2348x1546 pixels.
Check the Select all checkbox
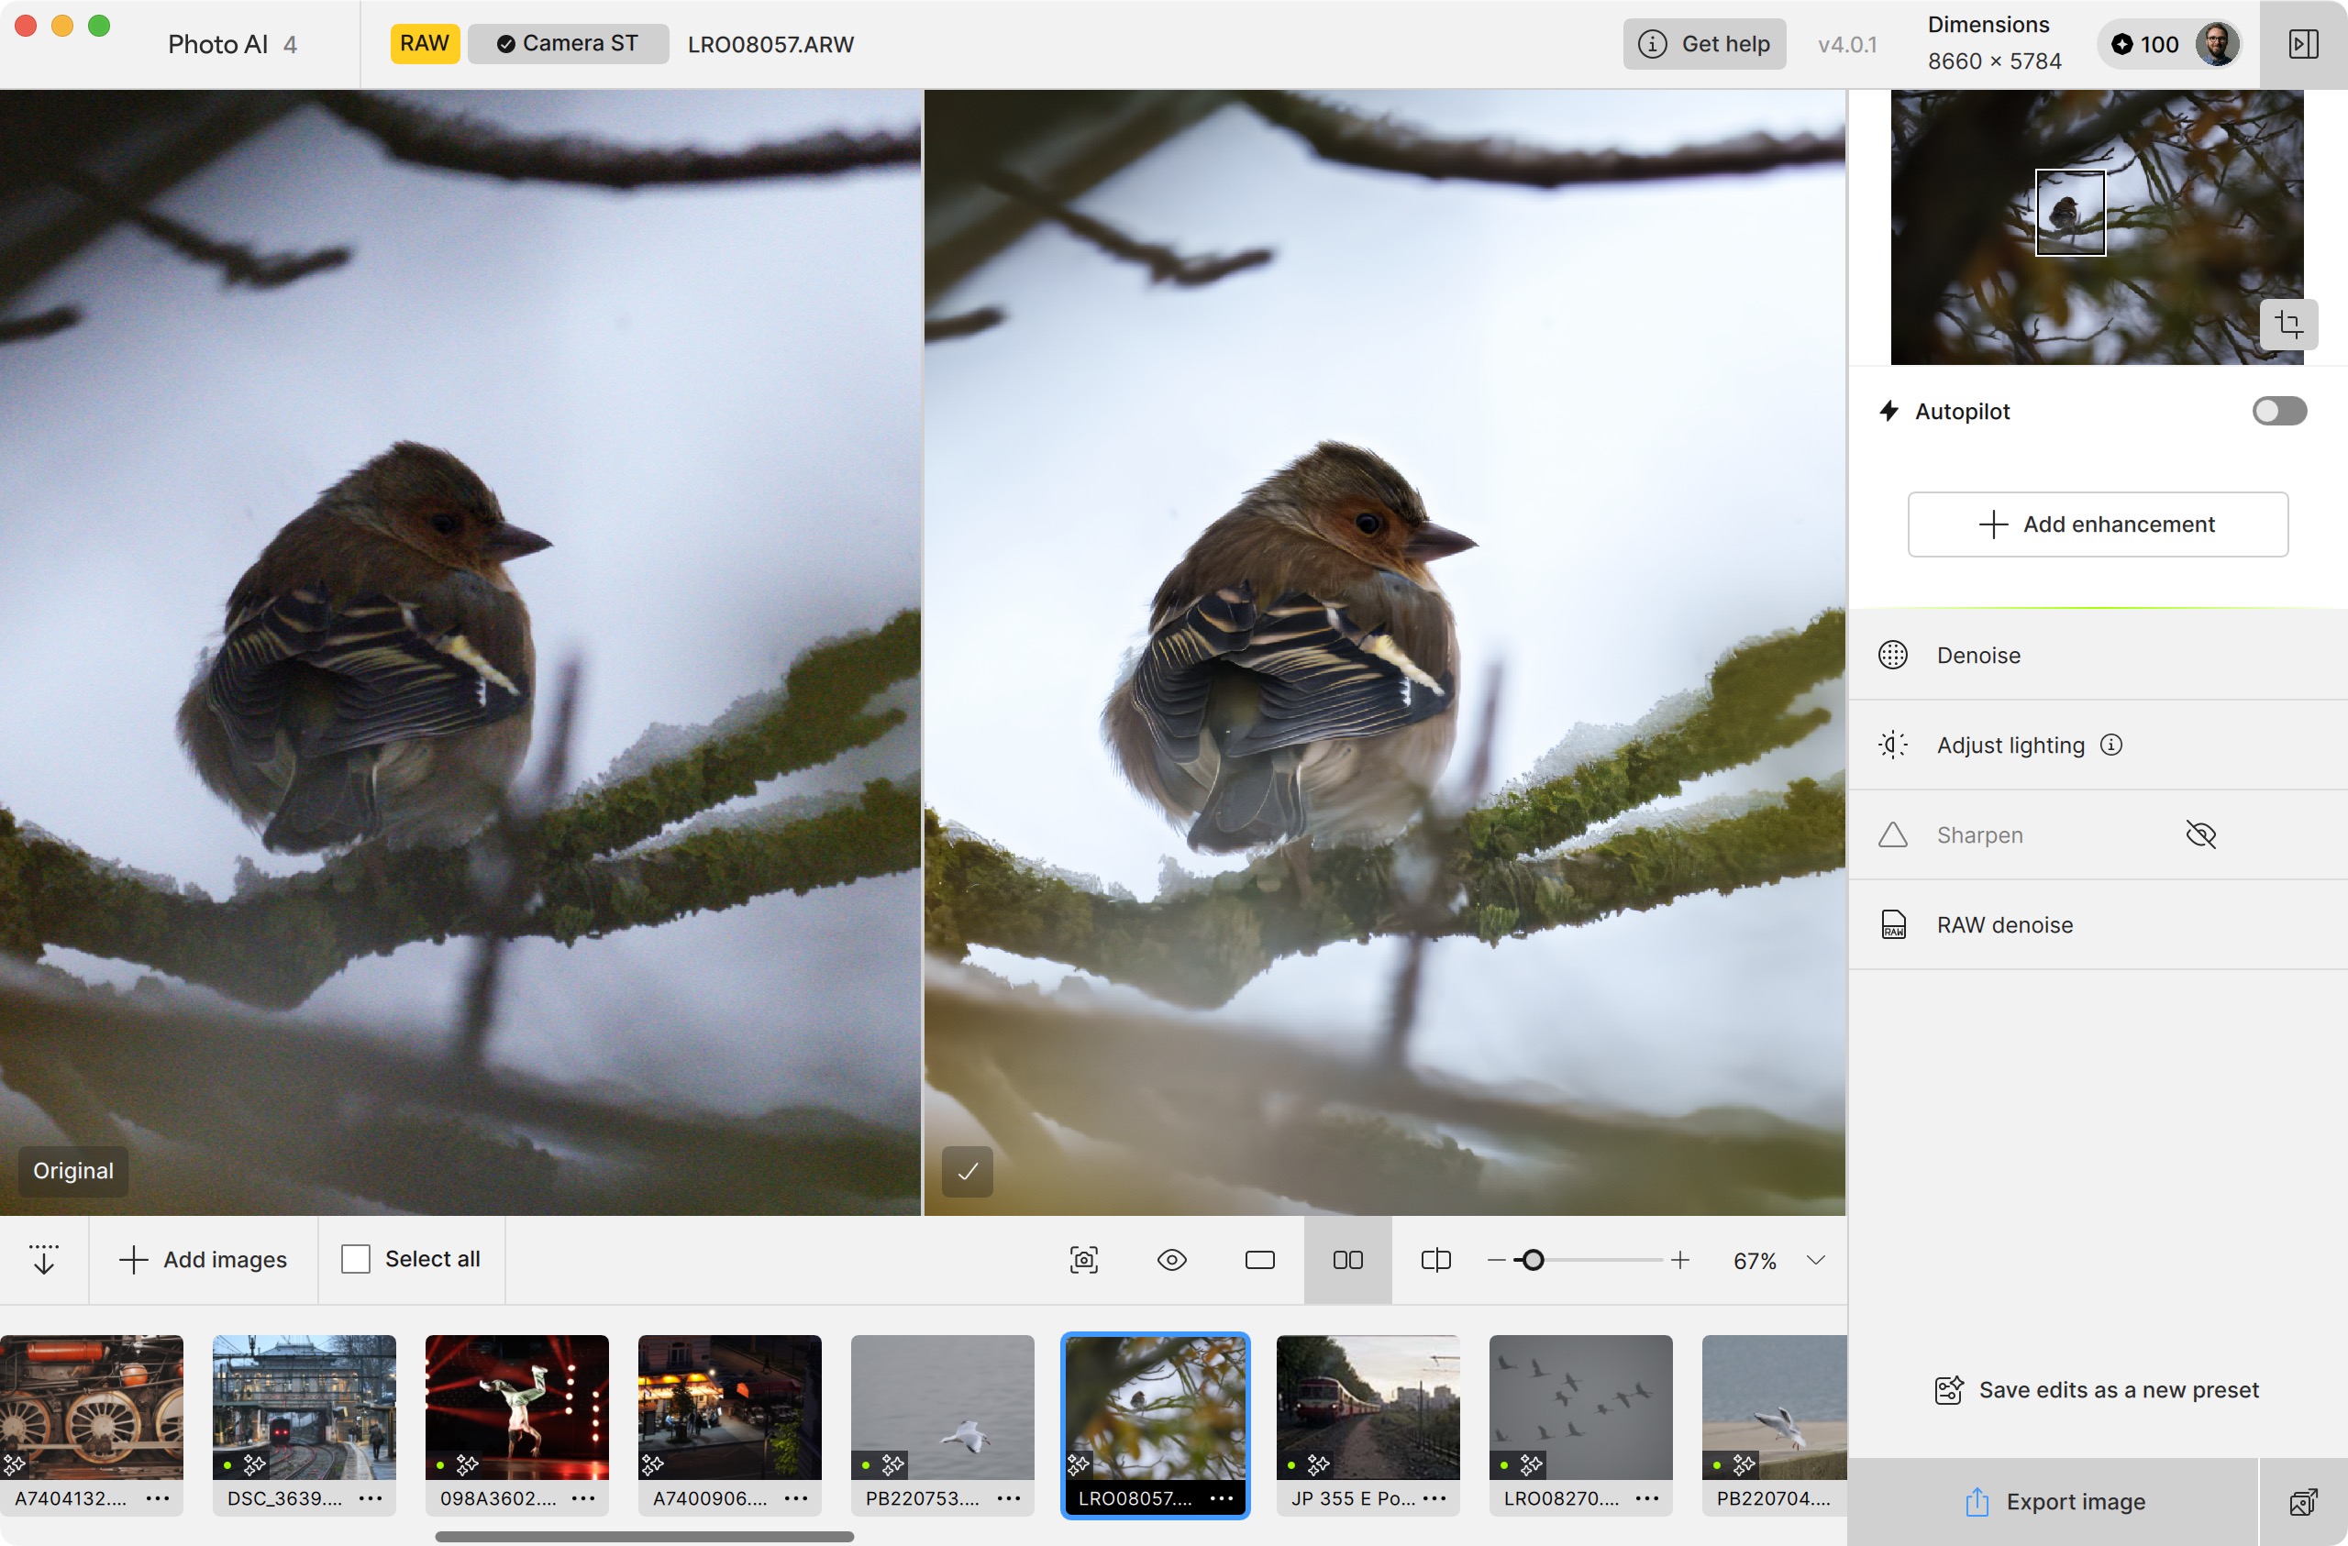pyautogui.click(x=355, y=1259)
